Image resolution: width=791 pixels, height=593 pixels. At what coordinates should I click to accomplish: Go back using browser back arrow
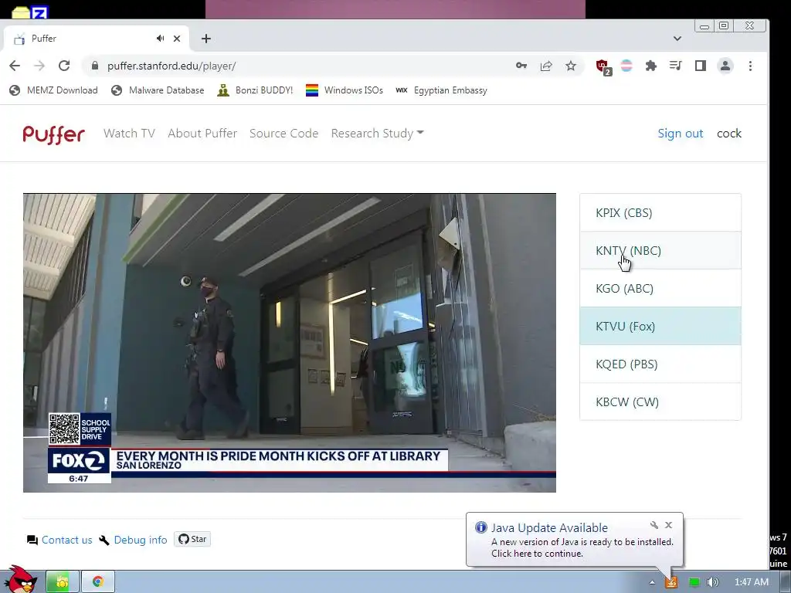click(15, 66)
